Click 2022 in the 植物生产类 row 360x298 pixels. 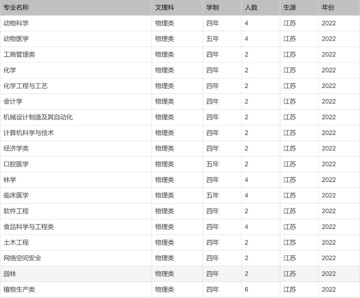tap(328, 289)
